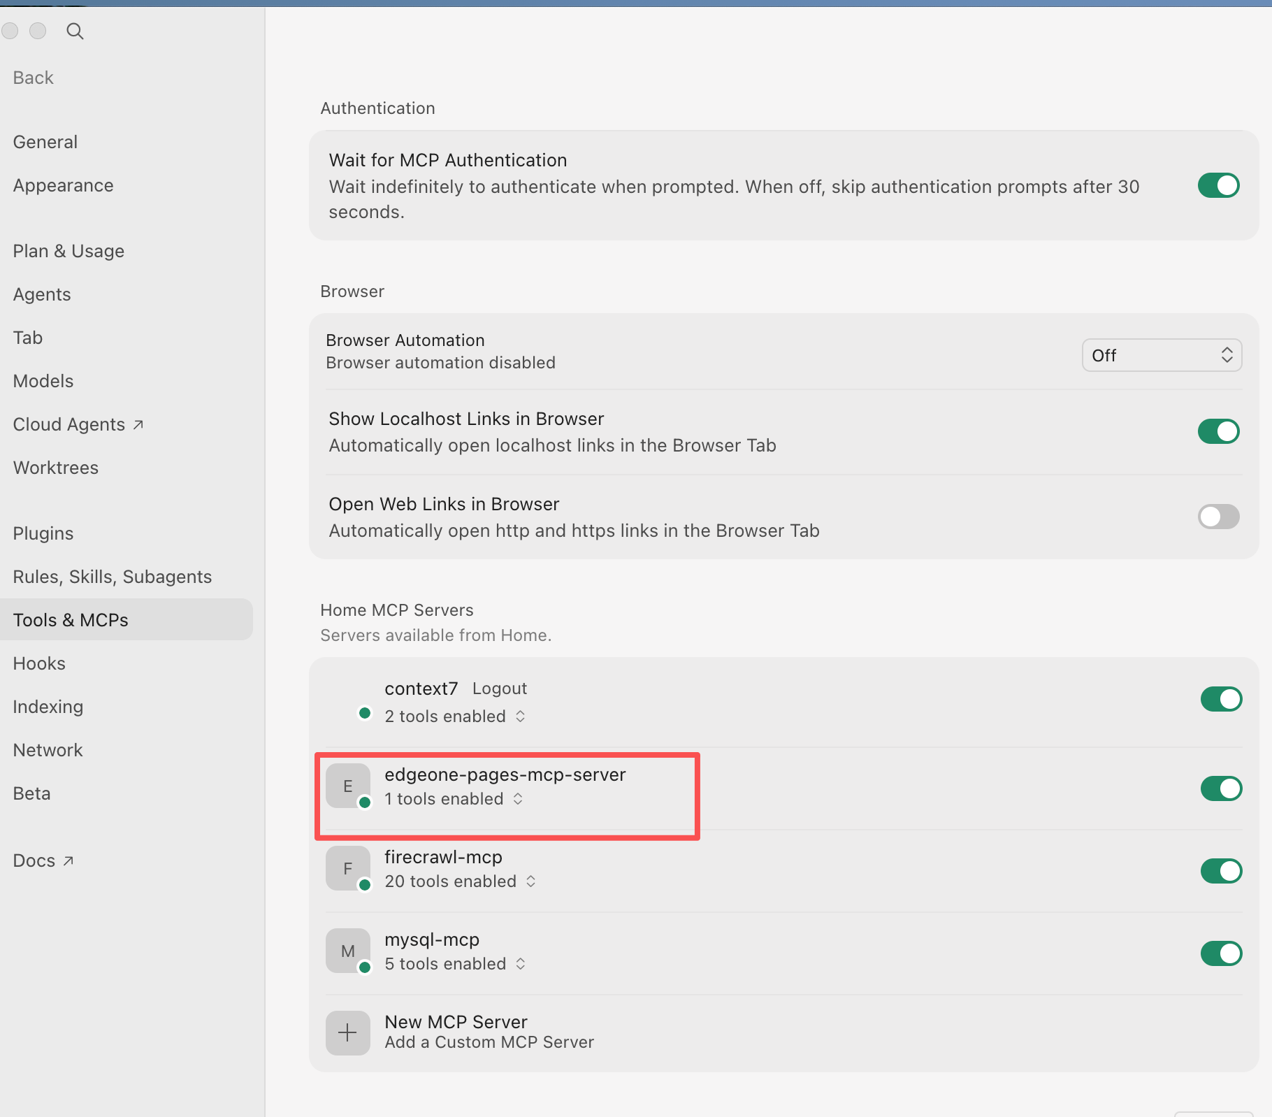Open the Cloud Agents external link
1272x1117 pixels.
point(78,424)
